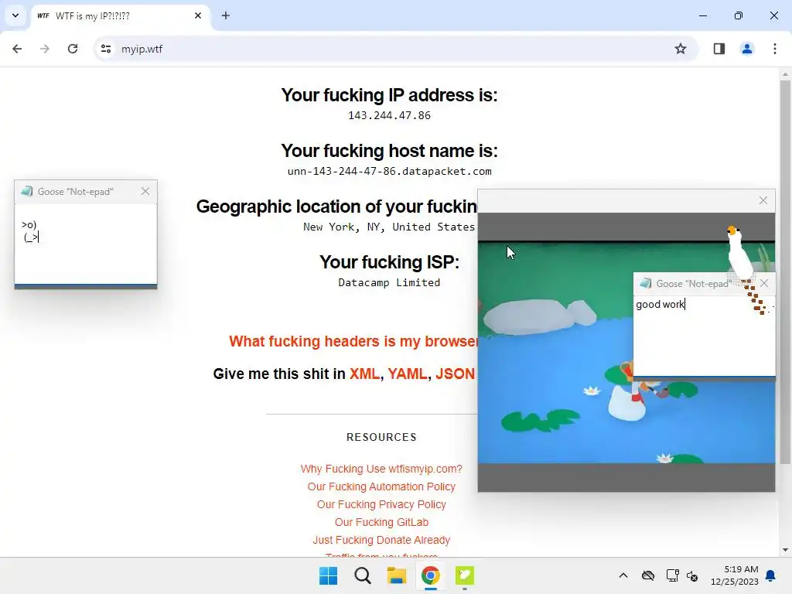Open the YAML format link
The image size is (792, 594).
pyautogui.click(x=407, y=374)
